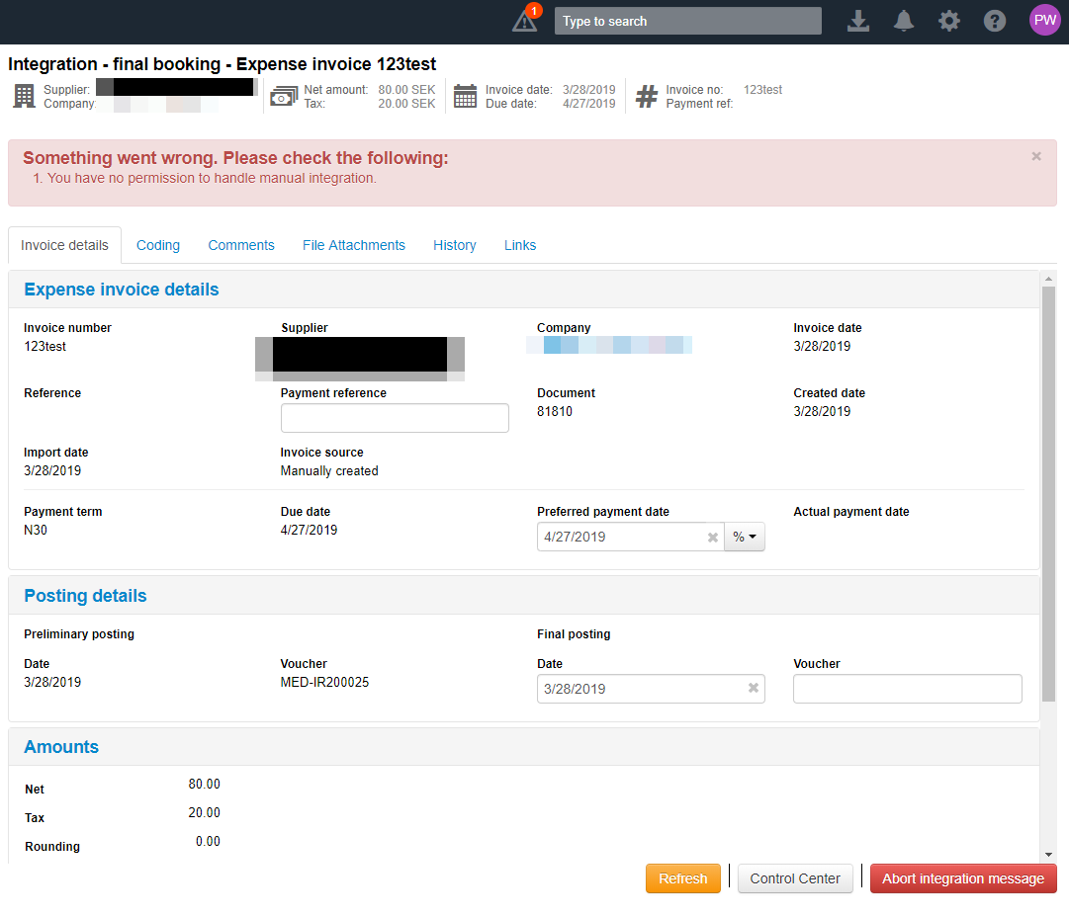Screen dimensions: 1069x917
Task: Click the Final posting Date field
Action: click(651, 689)
